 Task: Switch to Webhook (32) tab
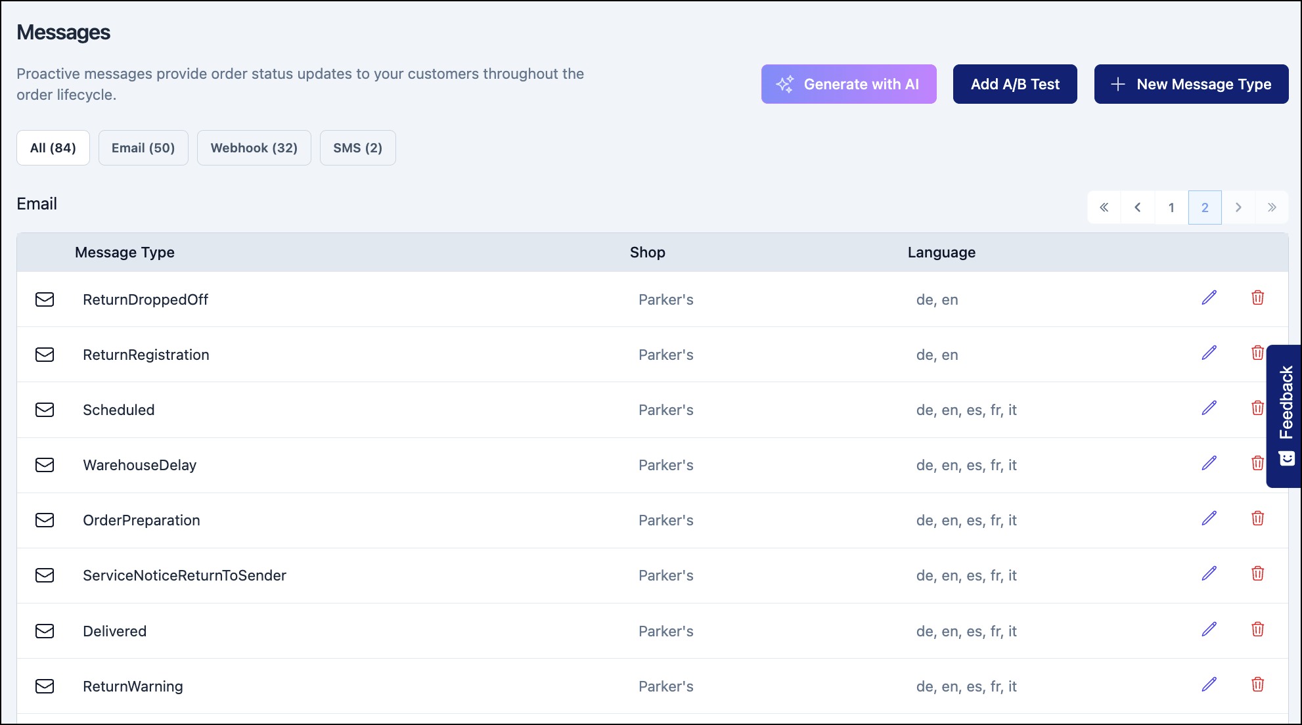coord(254,148)
